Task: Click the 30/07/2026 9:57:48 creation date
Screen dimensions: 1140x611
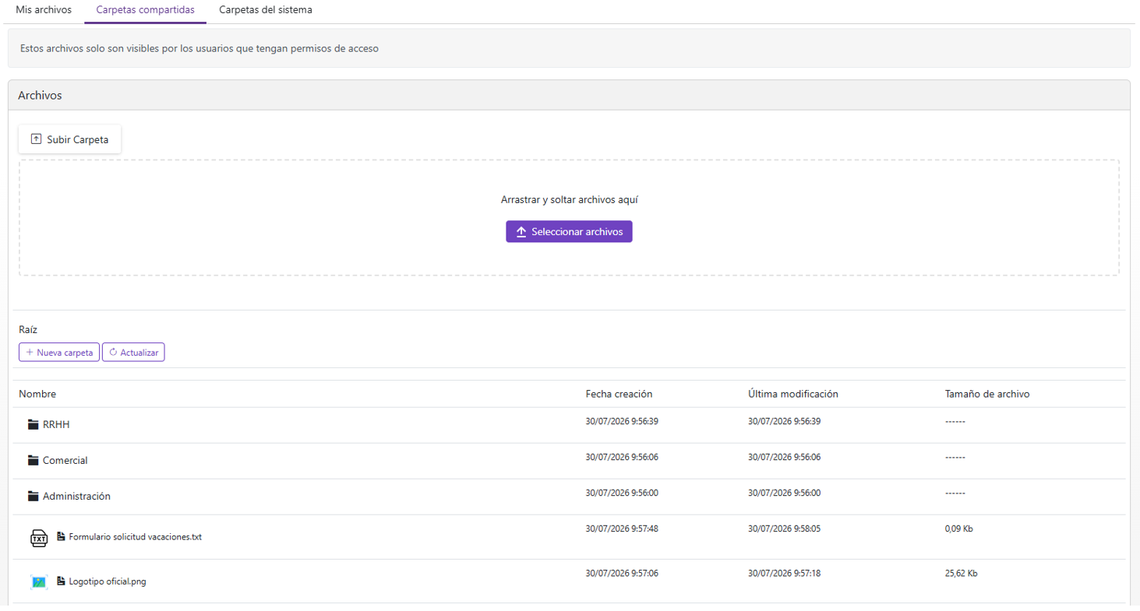Action: (622, 528)
